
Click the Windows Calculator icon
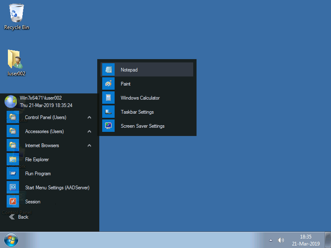pos(108,98)
